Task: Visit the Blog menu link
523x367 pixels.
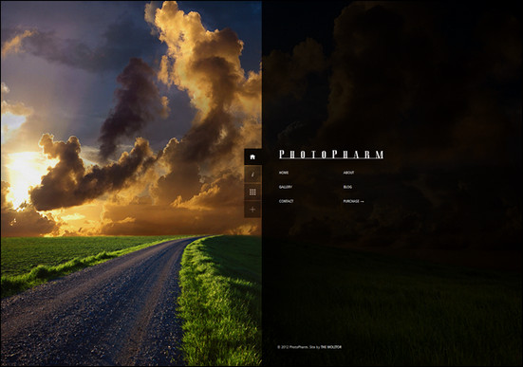Action: click(347, 187)
